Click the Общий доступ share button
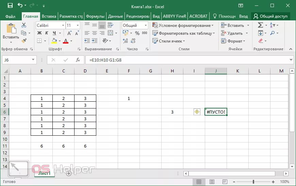This screenshot has width=296, height=186. tap(270, 16)
